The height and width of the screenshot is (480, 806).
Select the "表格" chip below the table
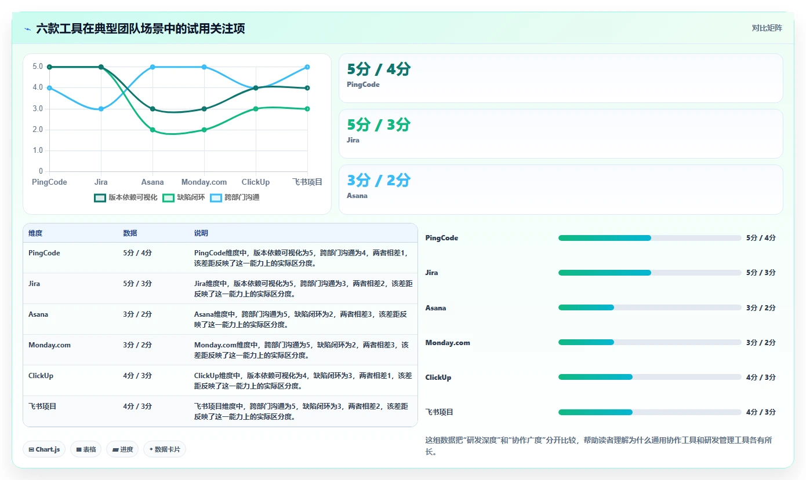coord(86,449)
